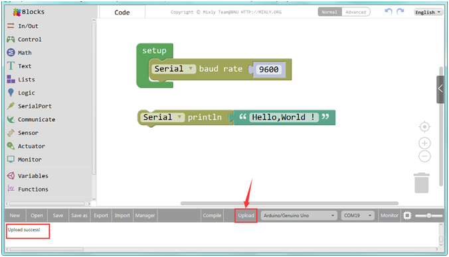Open the Control blocks category
449x257 pixels.
click(x=25, y=39)
